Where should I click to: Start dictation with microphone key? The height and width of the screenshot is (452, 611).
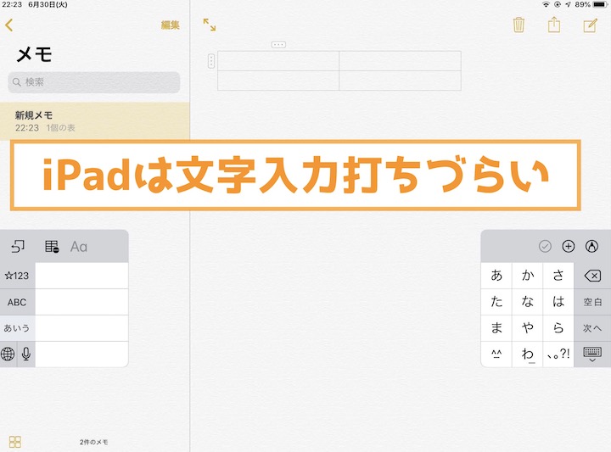tap(26, 354)
